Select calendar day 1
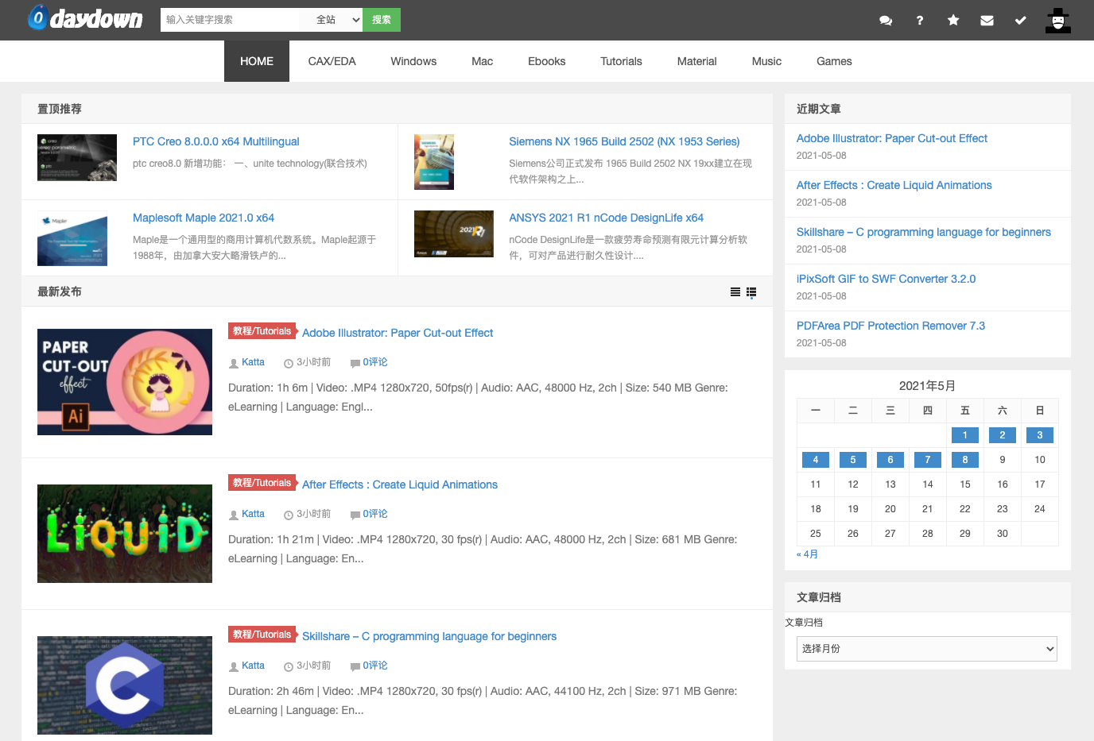The image size is (1094, 741). coord(965,435)
